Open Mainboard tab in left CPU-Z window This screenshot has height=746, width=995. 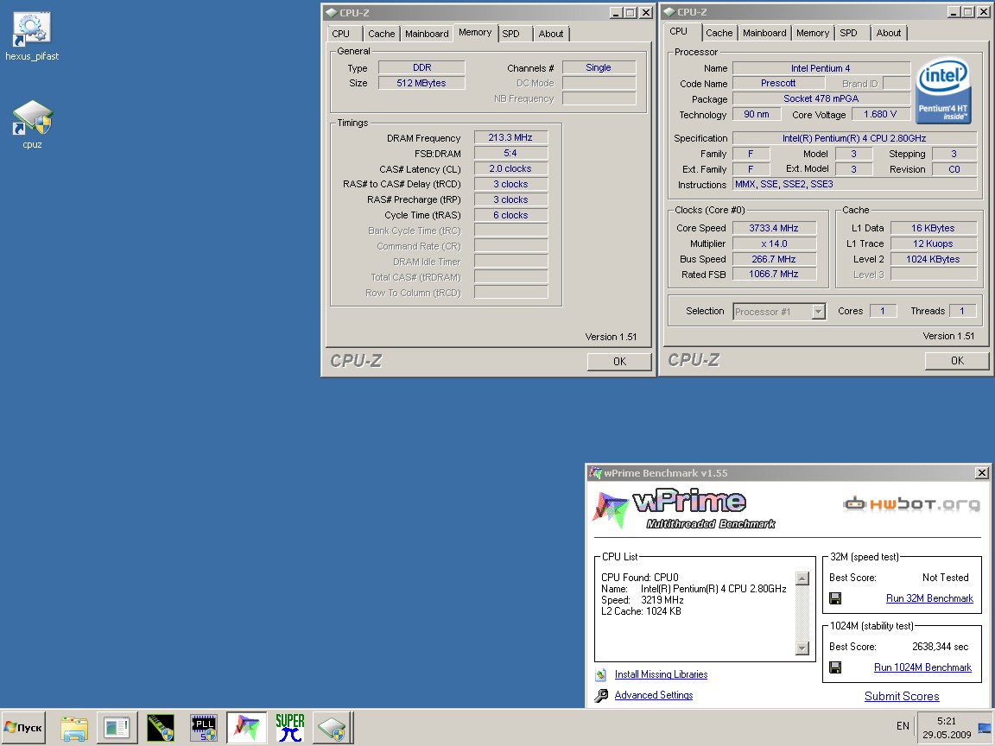[x=427, y=34]
